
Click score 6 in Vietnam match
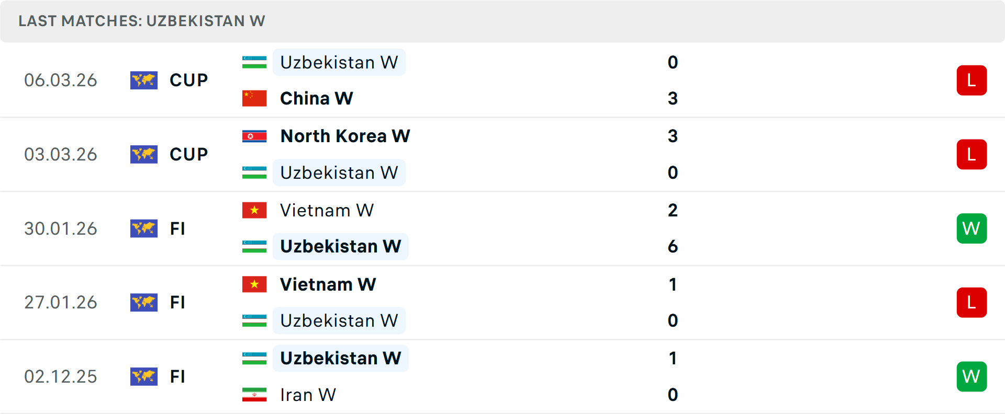coord(673,247)
